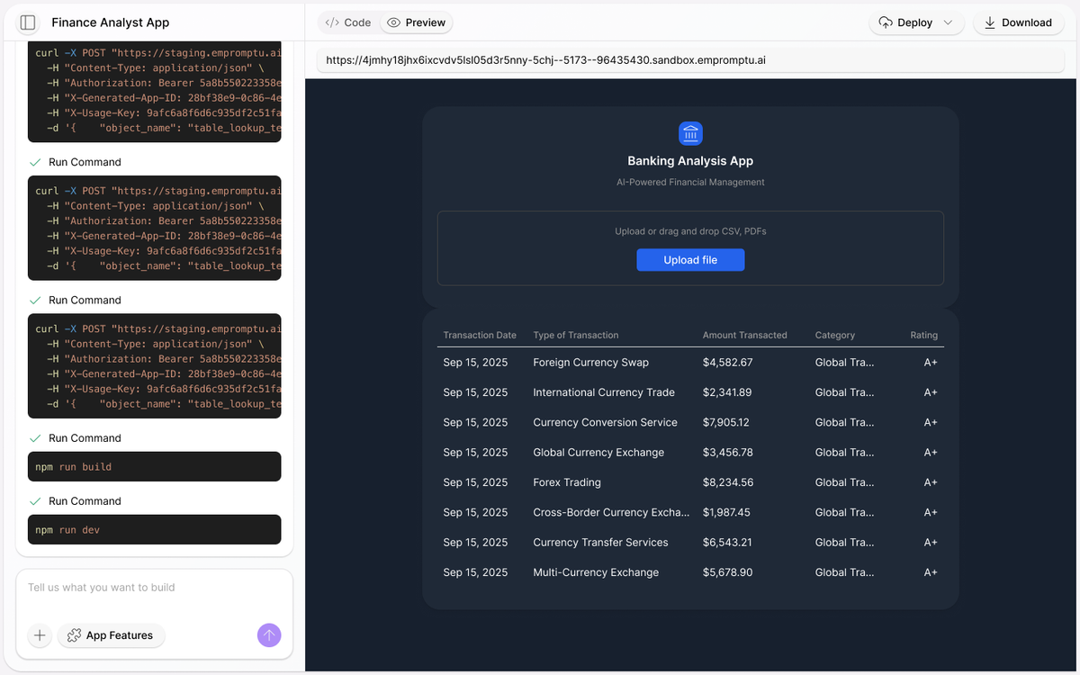Expand the Deploy dropdown chevron
1080x675 pixels.
tap(948, 22)
